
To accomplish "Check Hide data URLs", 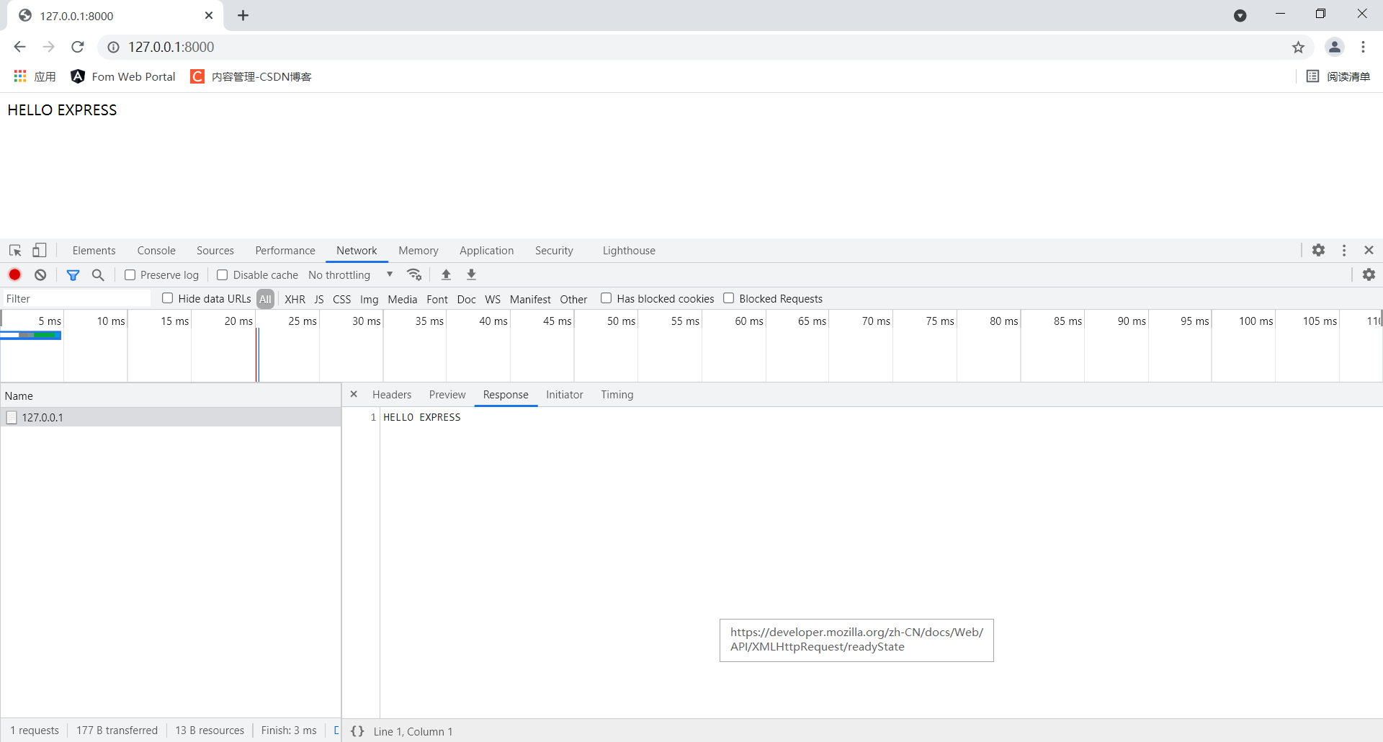I will coord(167,298).
